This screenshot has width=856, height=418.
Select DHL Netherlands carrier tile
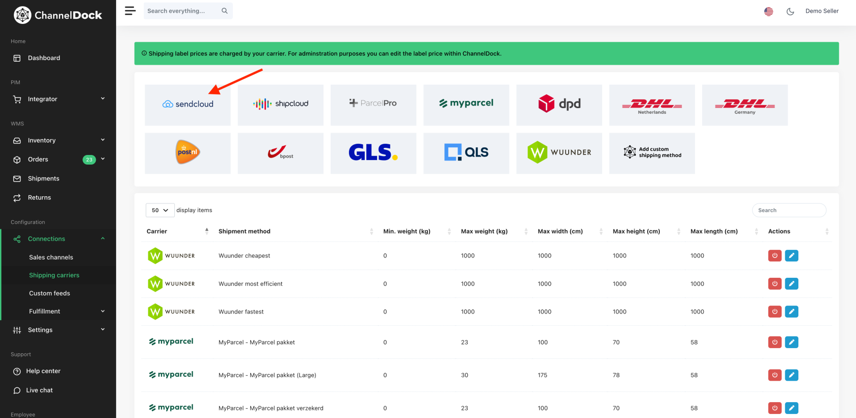(652, 104)
